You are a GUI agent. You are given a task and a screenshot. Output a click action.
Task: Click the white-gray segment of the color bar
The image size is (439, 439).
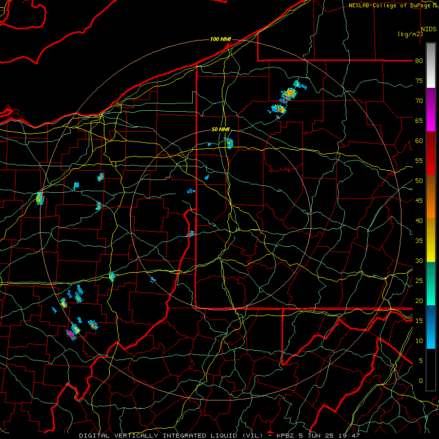click(x=431, y=65)
